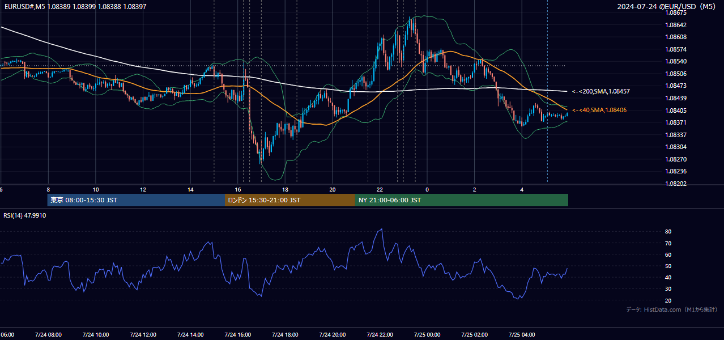
Task: Select price axis value 1.08371
Action: click(x=676, y=122)
